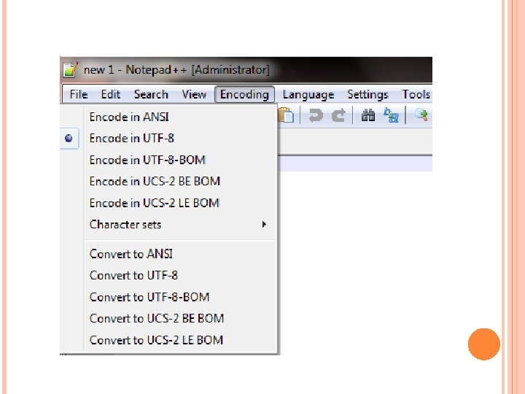This screenshot has width=525, height=394.
Task: Click the Redo toolbar icon
Action: [x=338, y=115]
